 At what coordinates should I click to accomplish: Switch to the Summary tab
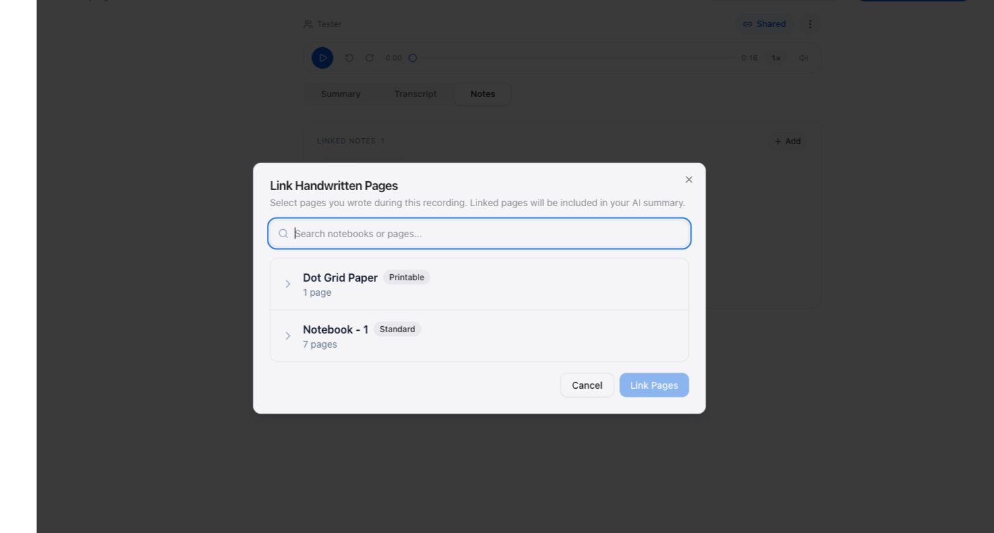click(x=341, y=94)
